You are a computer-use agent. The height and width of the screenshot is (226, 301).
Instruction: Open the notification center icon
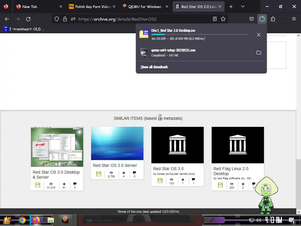(292, 221)
